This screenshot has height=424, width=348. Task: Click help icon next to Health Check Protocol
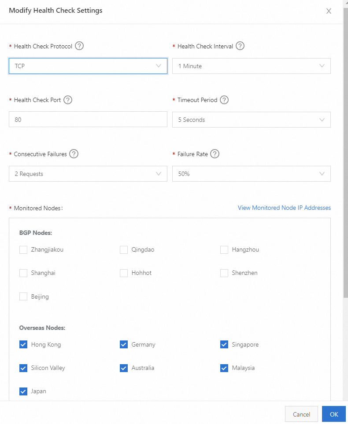tap(79, 46)
